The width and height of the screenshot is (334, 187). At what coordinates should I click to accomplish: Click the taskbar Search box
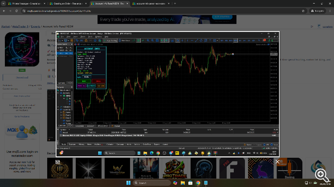(152, 183)
